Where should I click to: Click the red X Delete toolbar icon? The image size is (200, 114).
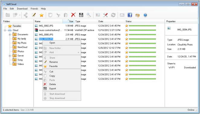pyautogui.click(x=73, y=15)
